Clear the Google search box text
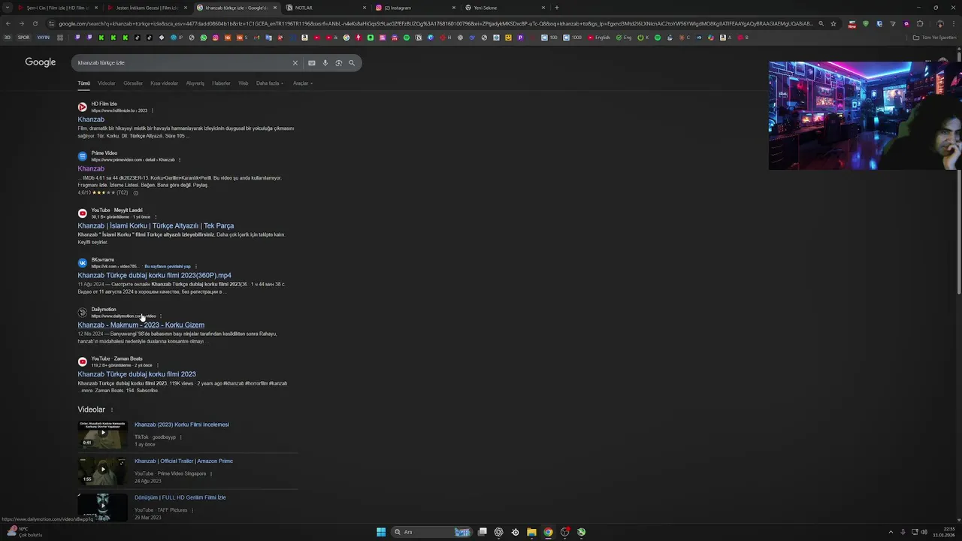Screen dimensions: 962x541 pos(295,63)
